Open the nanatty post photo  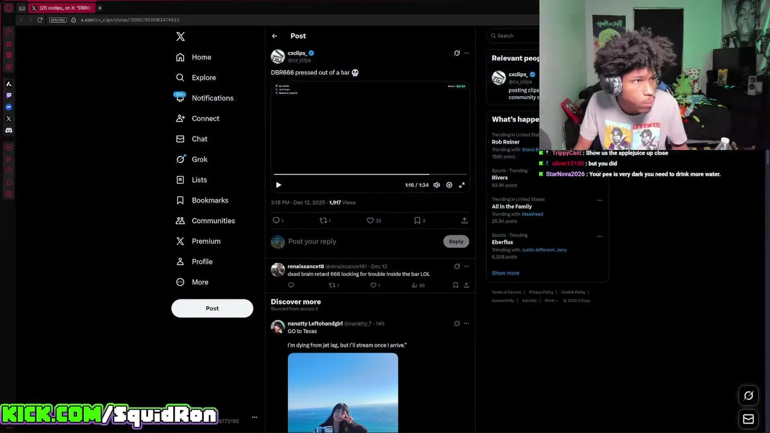point(343,393)
